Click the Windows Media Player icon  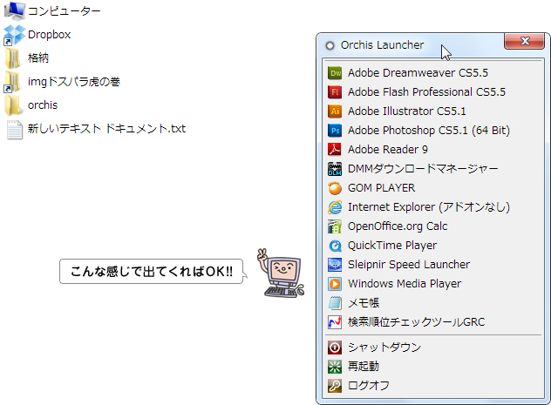pos(335,284)
